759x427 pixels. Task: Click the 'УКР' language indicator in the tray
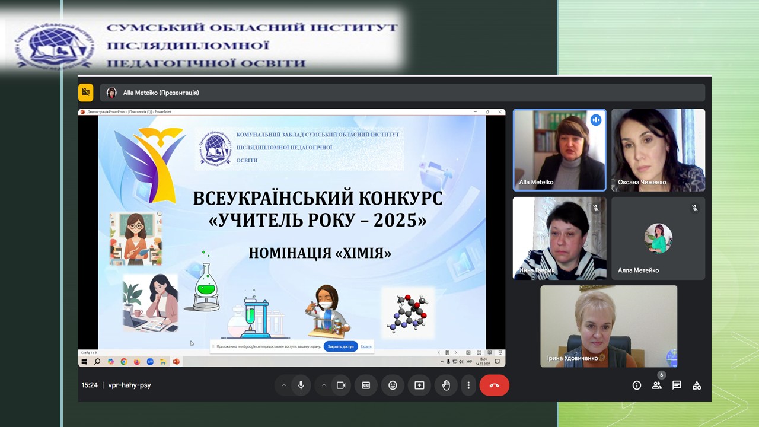470,361
